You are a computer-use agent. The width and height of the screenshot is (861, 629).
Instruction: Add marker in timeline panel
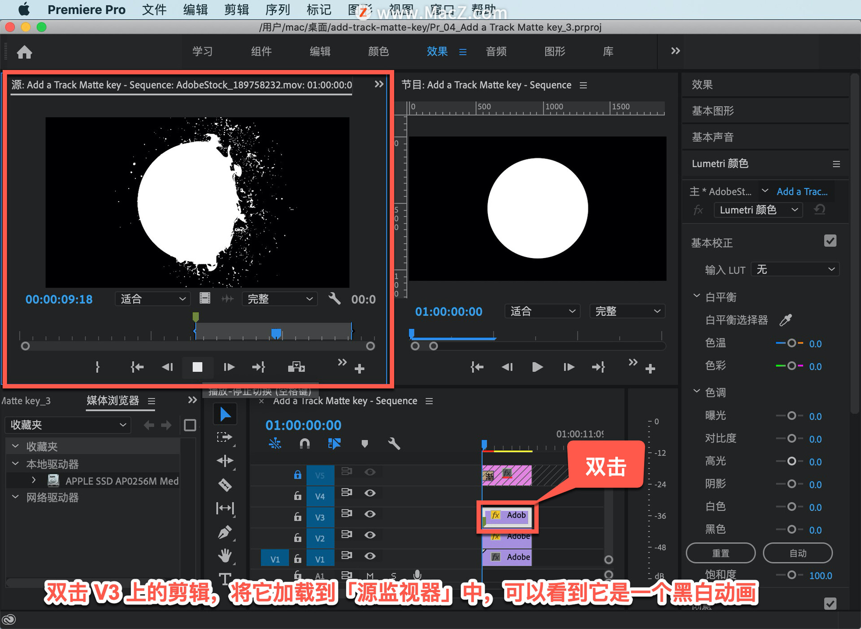tap(365, 444)
